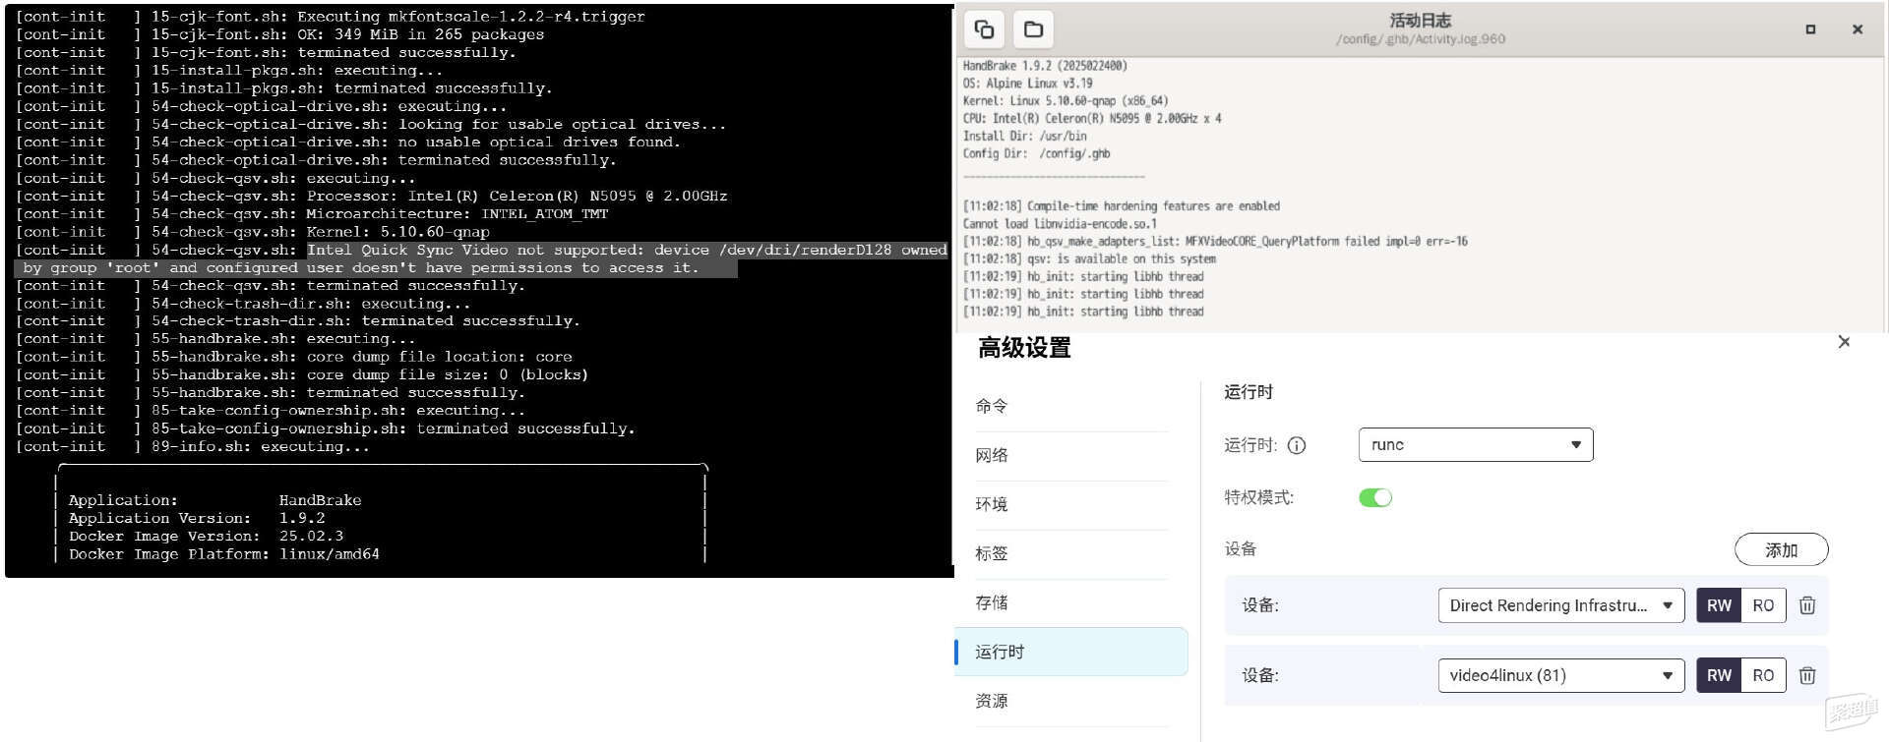This screenshot has height=742, width=1889.
Task: Click the 'Compile-time hardening features are enabled' line
Action: 1122,206
